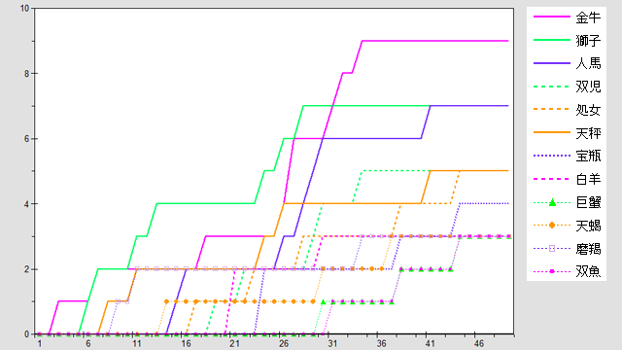The image size is (622, 350).
Task: Click the orange circle marker beside 天蝎
Action: point(552,226)
